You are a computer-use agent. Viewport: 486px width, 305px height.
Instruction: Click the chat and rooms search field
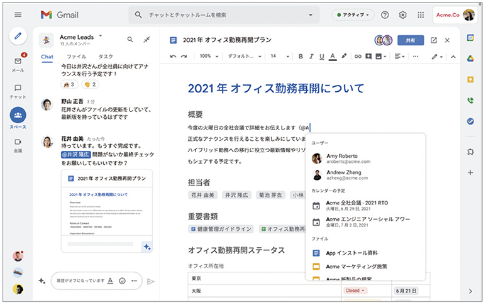(224, 15)
